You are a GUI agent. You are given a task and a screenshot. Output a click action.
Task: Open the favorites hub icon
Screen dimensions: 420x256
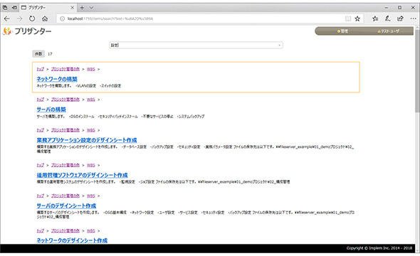375,18
